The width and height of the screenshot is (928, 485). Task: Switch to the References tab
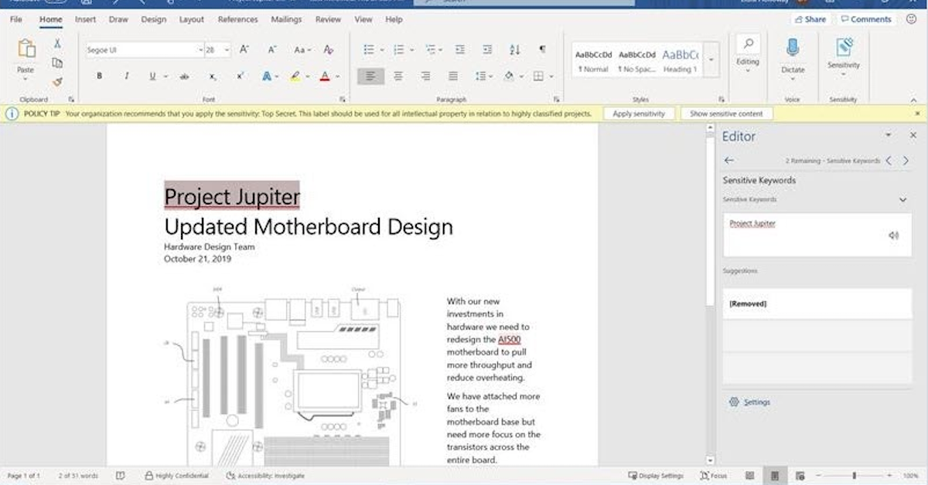point(237,19)
